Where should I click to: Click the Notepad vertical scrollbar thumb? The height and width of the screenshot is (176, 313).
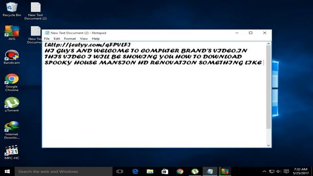[268, 87]
